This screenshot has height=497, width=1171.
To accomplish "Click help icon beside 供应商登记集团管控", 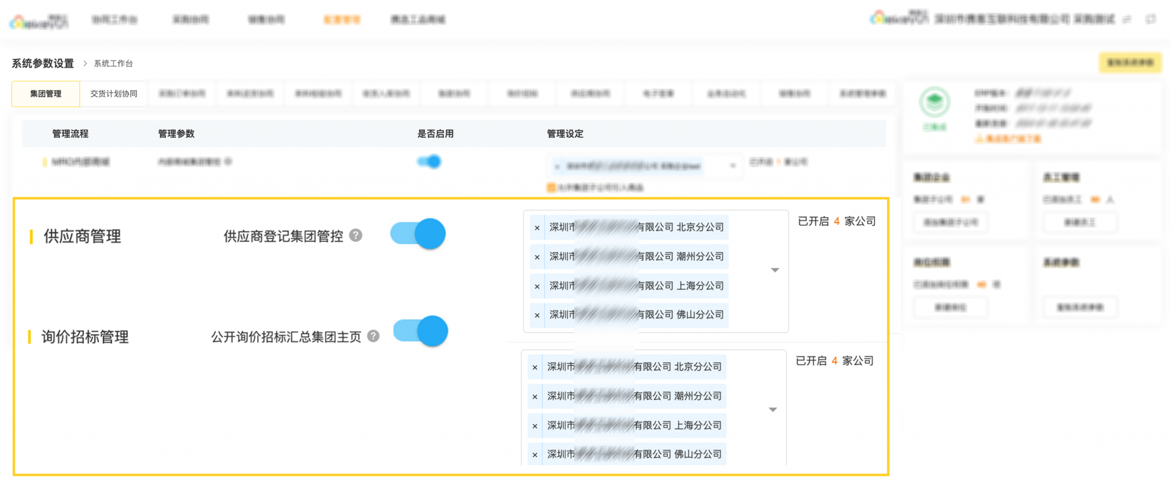I will (x=356, y=236).
